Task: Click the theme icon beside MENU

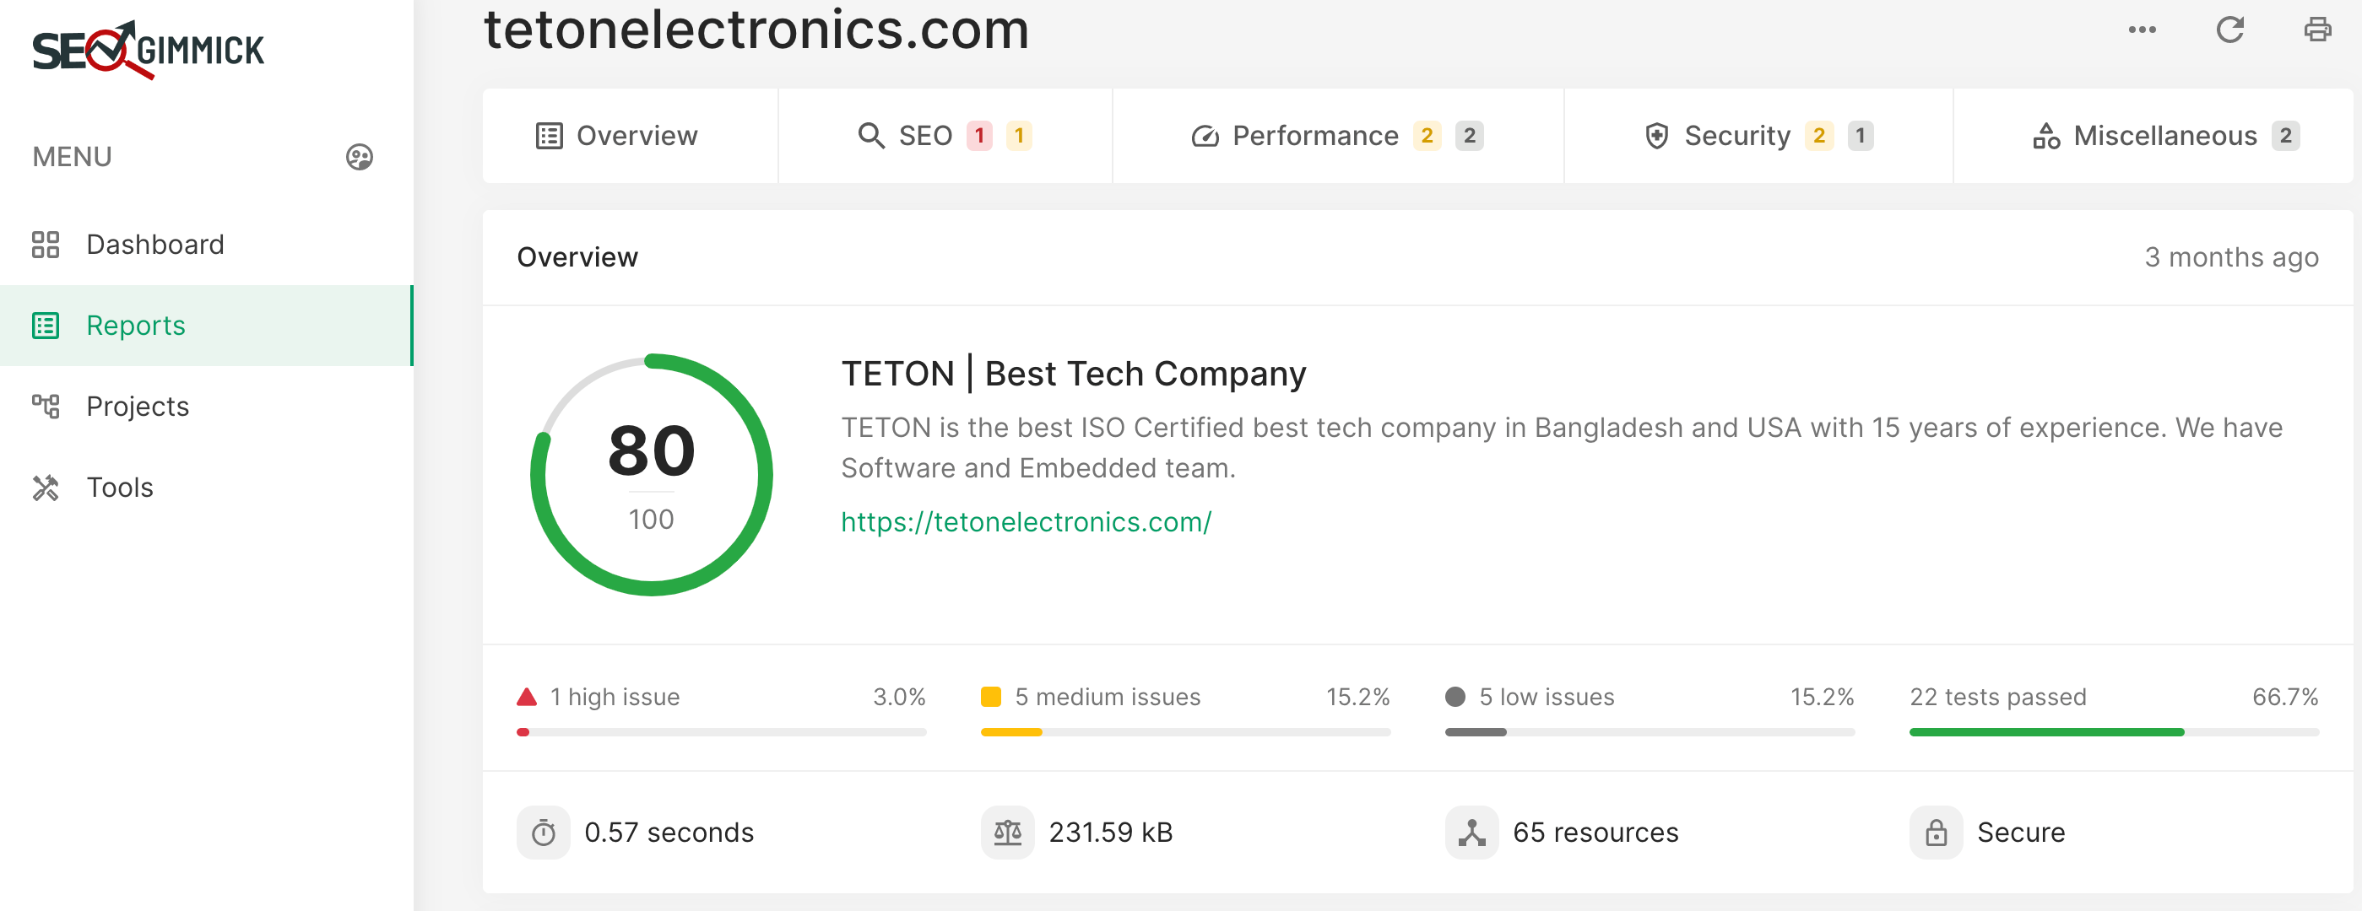Action: tap(360, 157)
